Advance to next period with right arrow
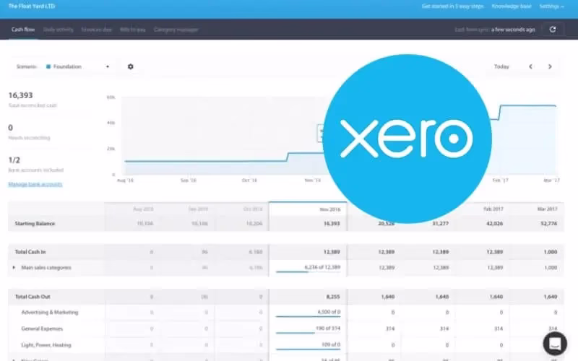Viewport: 578px width, 361px height. coord(550,66)
